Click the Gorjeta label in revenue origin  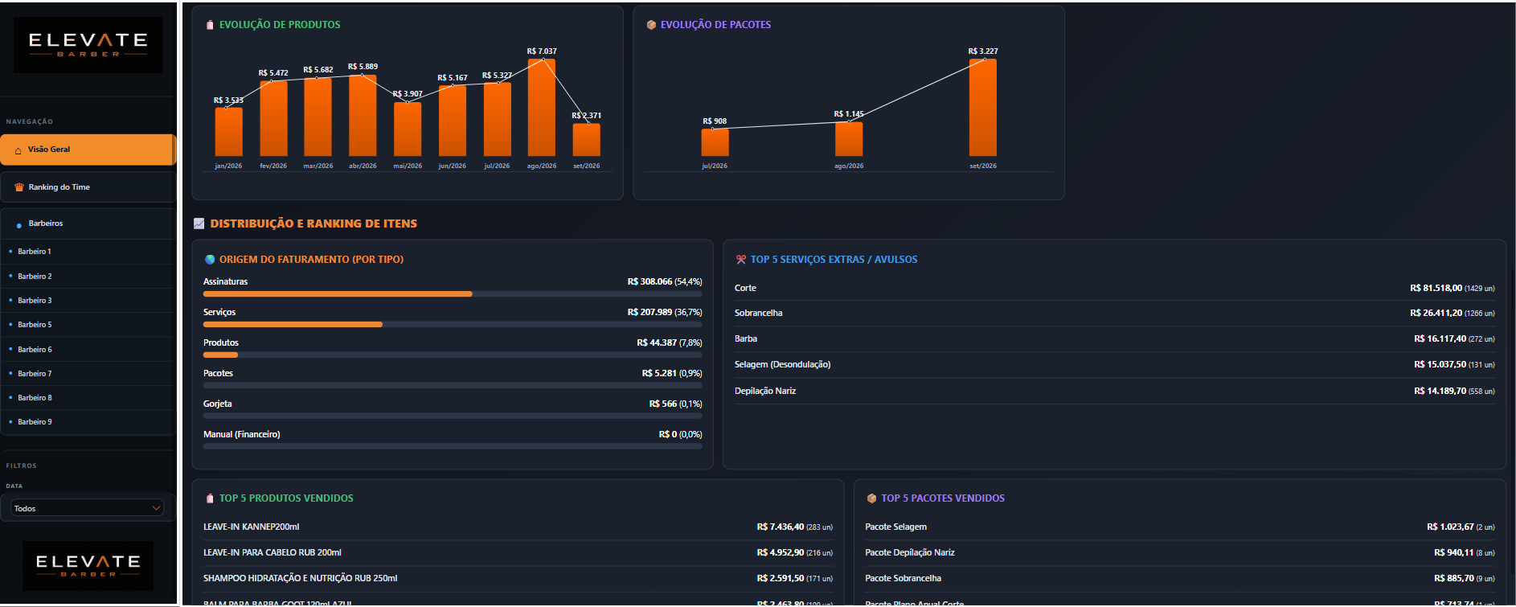point(217,404)
